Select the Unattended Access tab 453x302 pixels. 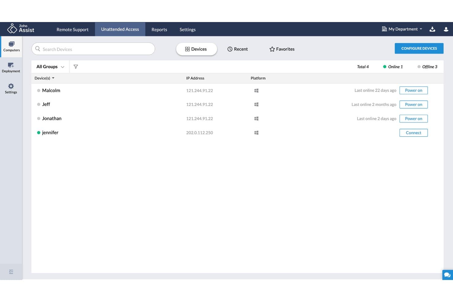(x=120, y=29)
